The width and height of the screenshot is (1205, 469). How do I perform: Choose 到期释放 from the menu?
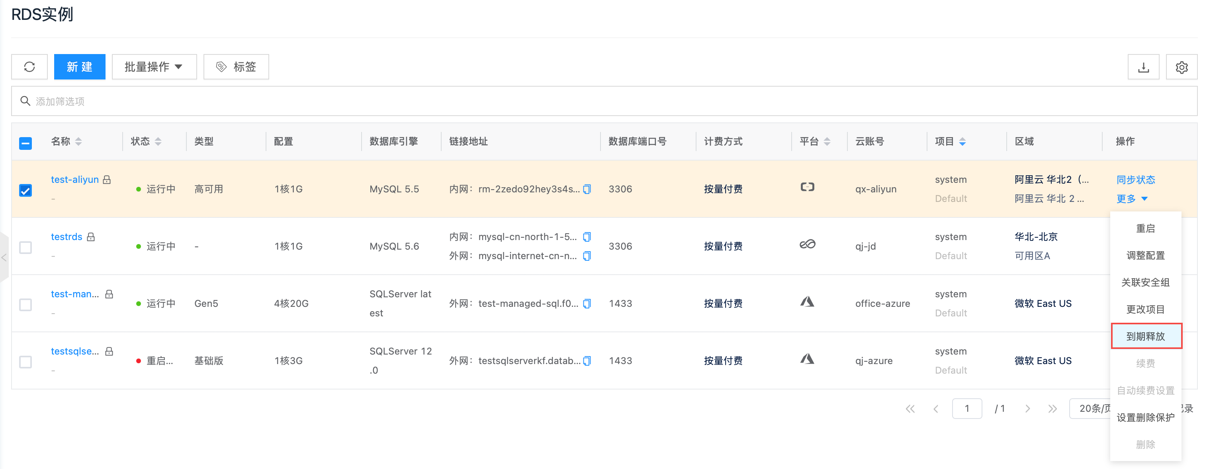click(x=1146, y=336)
